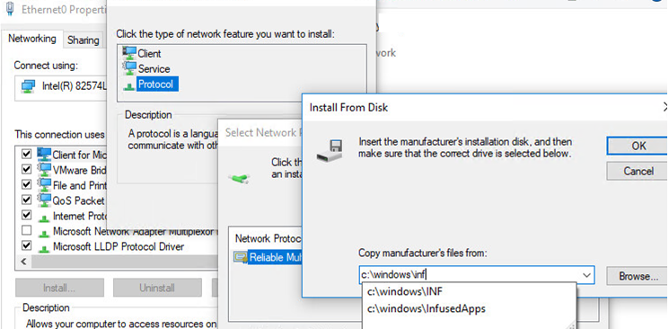Select the Reliable Multicast protocol entry

[x=275, y=257]
